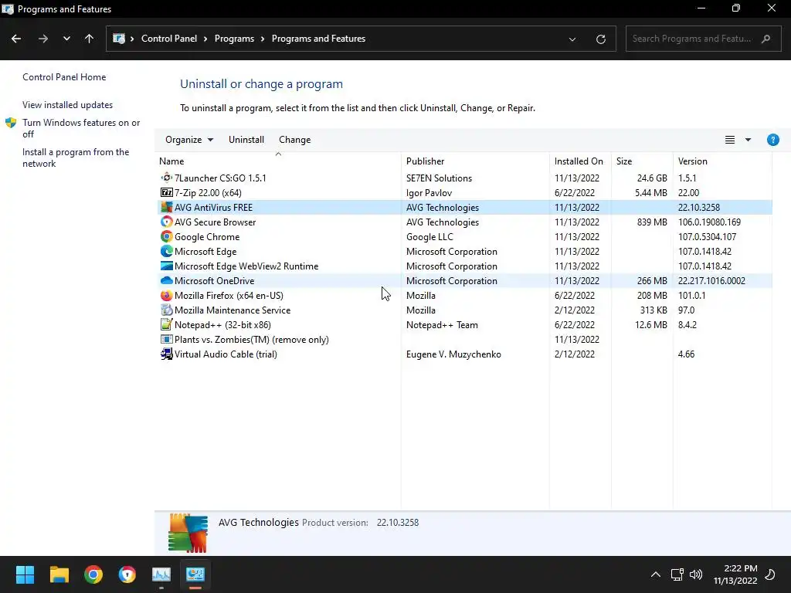
Task: Select Virtual Audio Cable (trial) entry
Action: pyautogui.click(x=226, y=354)
